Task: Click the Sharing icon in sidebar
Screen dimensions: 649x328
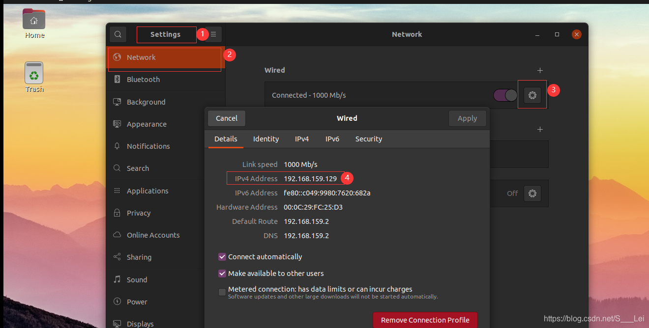Action: 117,257
